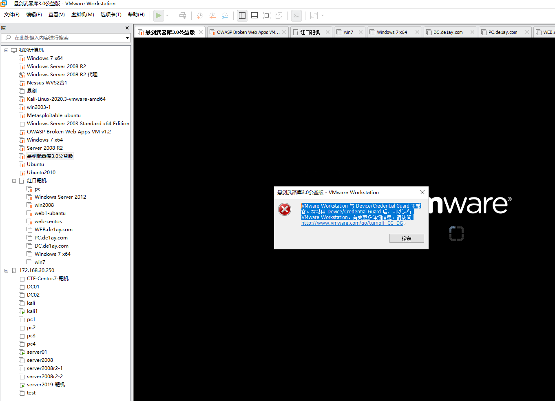Collapse the 172.168.30.250 server node
This screenshot has width=555, height=401.
point(6,270)
